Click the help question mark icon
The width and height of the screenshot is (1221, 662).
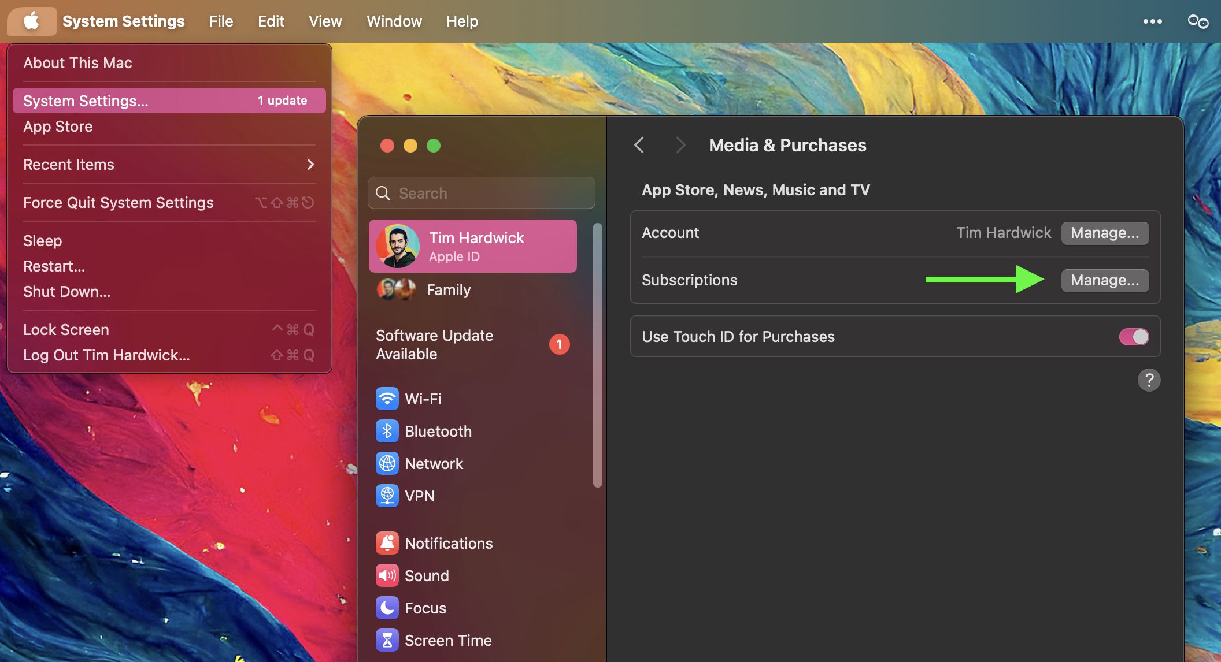pos(1150,380)
